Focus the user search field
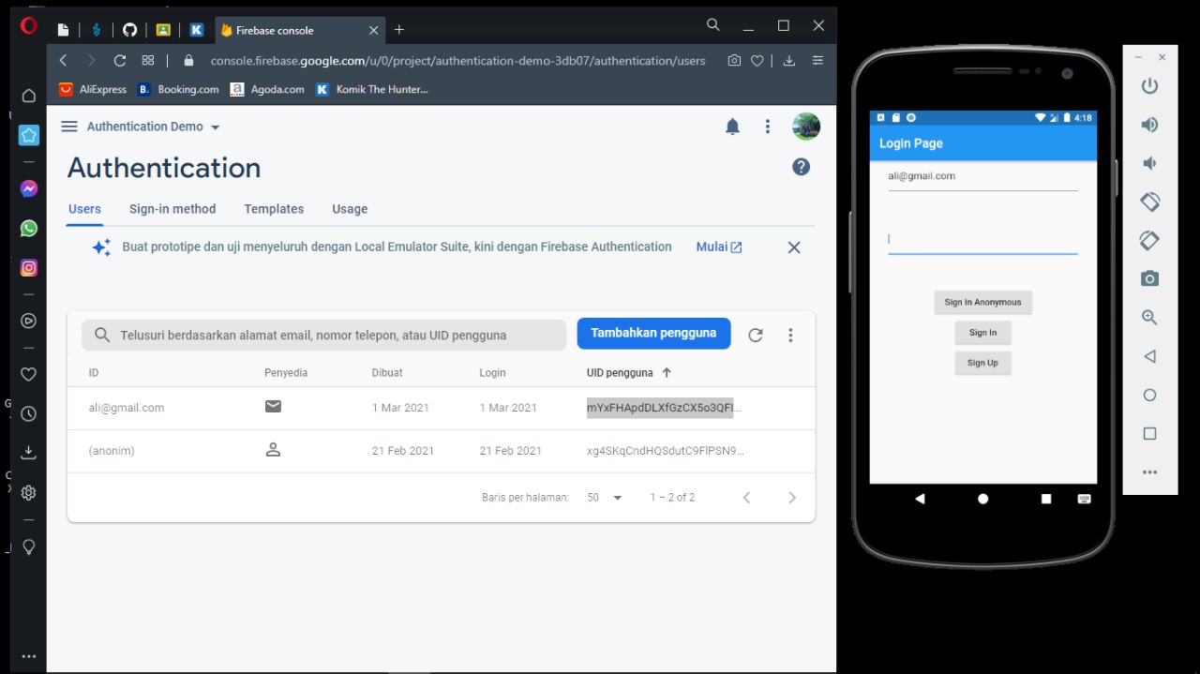This screenshot has height=674, width=1200. pos(323,335)
